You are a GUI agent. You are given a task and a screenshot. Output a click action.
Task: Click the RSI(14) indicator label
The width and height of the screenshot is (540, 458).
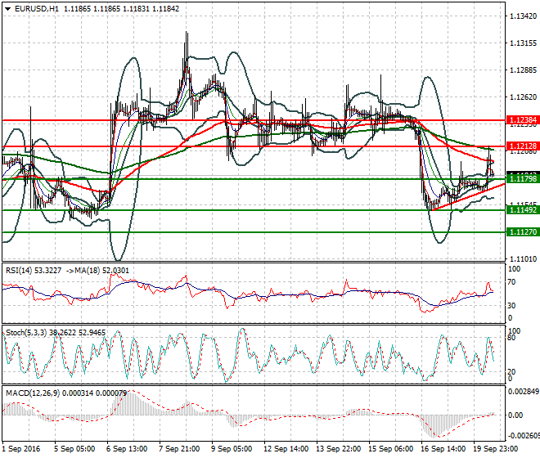20,271
